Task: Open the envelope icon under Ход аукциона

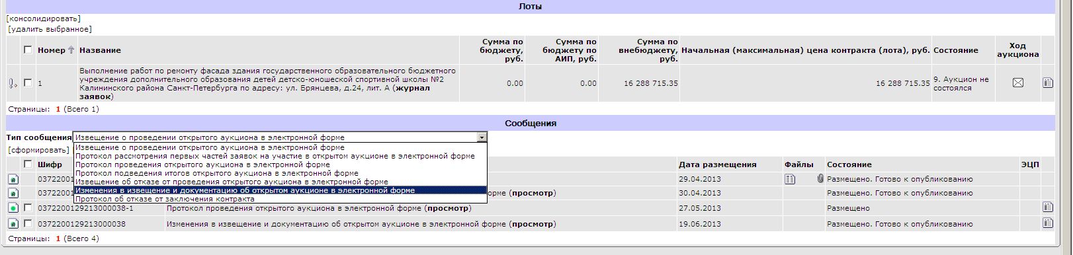Action: coord(1018,83)
